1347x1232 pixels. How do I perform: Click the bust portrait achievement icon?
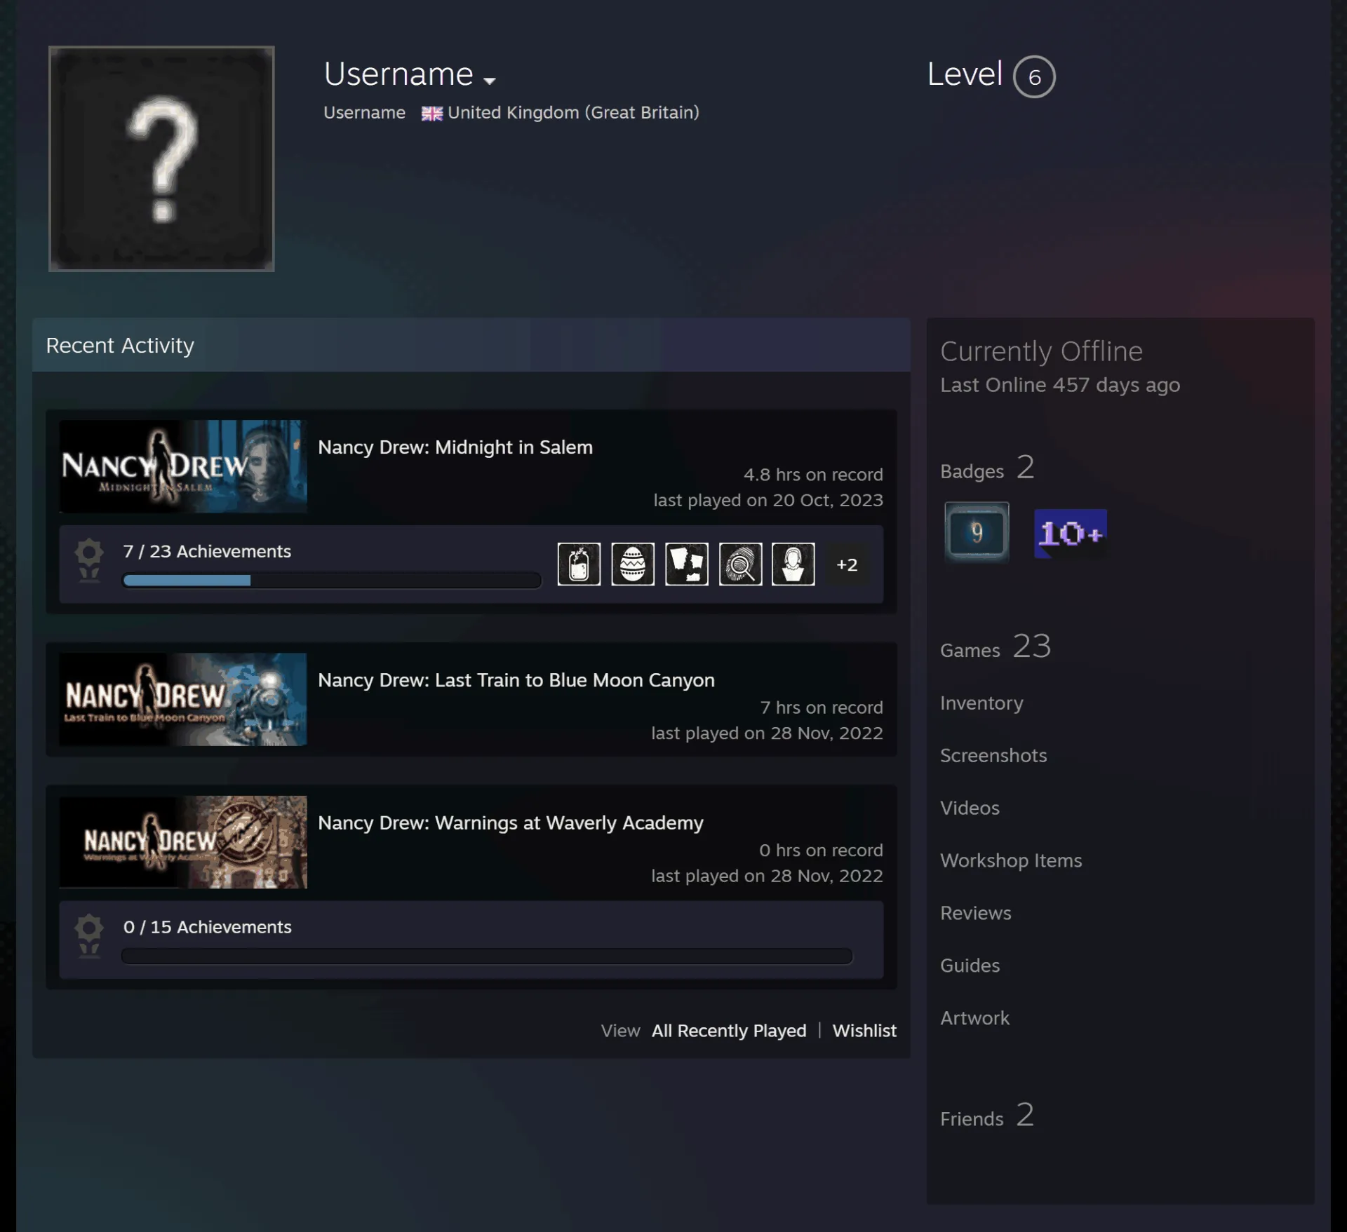[x=793, y=564]
